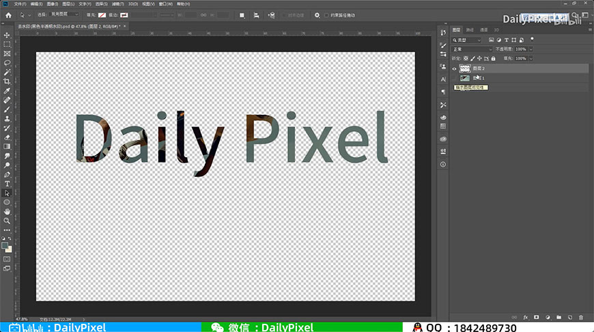Open path operations icon in options bar
The image size is (594, 332).
pos(242,15)
